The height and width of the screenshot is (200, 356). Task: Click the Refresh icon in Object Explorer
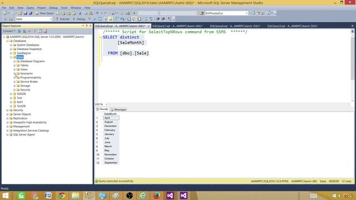(40, 31)
